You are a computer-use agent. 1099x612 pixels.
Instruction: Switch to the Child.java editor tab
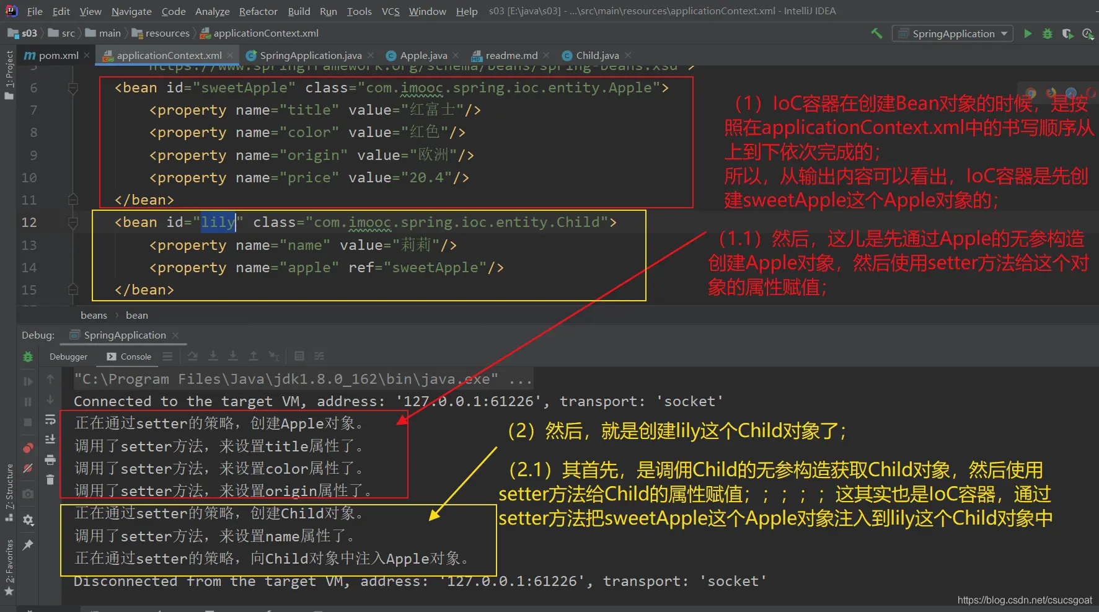click(597, 55)
